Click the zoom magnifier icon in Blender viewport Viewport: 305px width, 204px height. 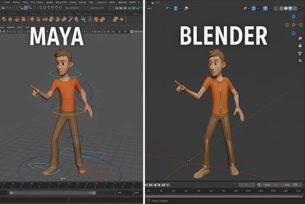click(x=300, y=38)
